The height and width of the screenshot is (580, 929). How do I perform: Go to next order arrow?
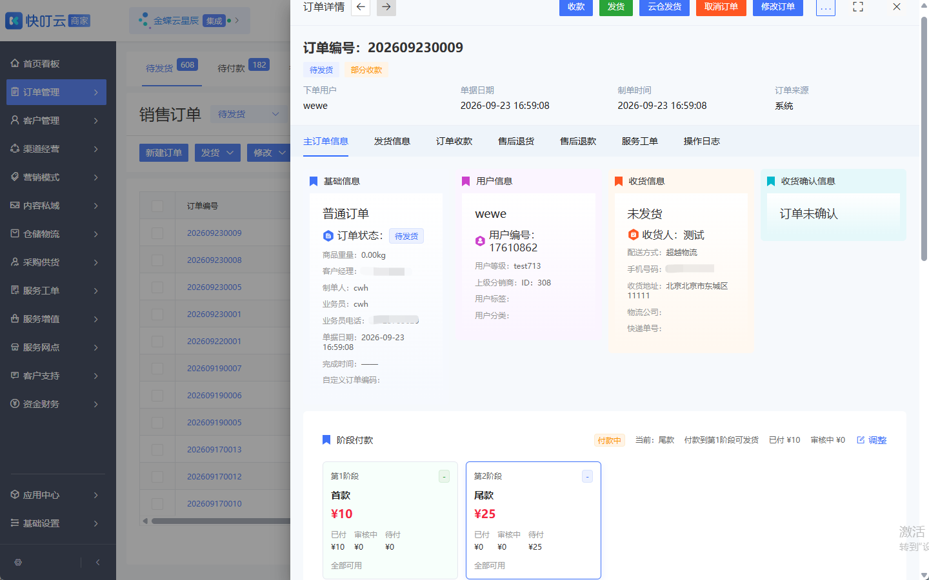386,7
